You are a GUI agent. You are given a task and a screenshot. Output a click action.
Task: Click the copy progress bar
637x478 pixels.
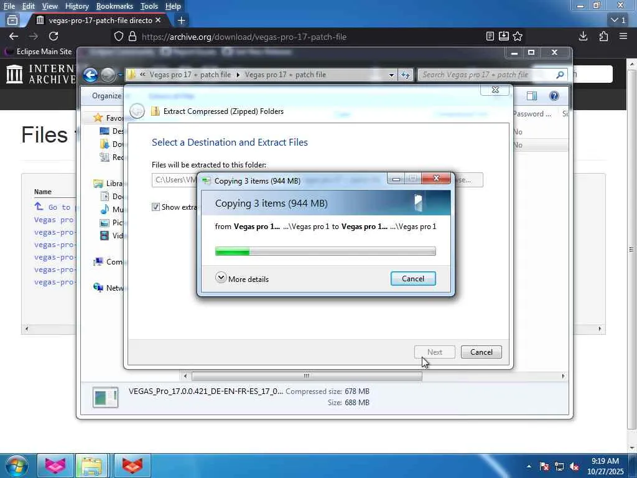tap(325, 251)
